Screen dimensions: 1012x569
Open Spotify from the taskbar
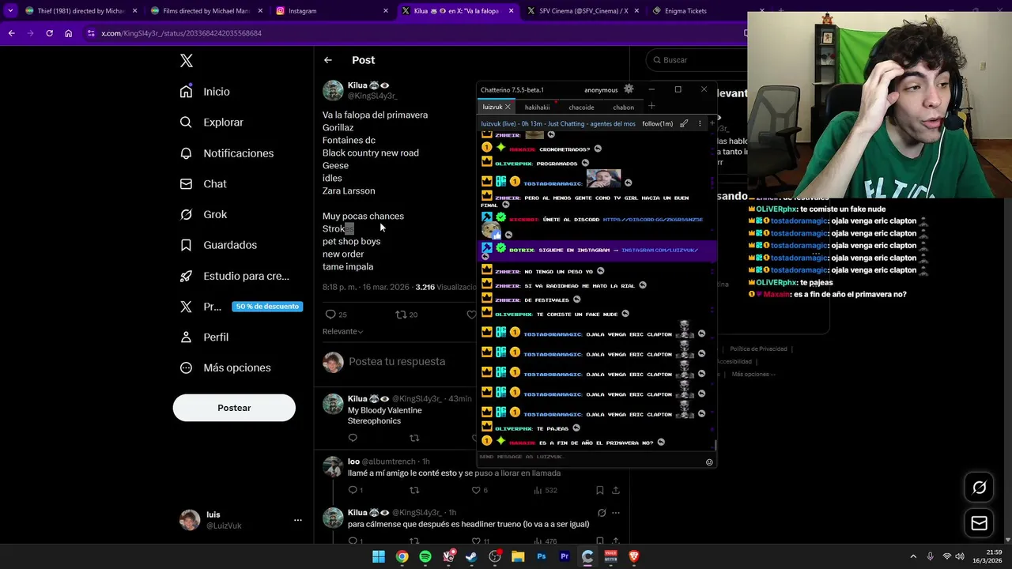coord(425,556)
